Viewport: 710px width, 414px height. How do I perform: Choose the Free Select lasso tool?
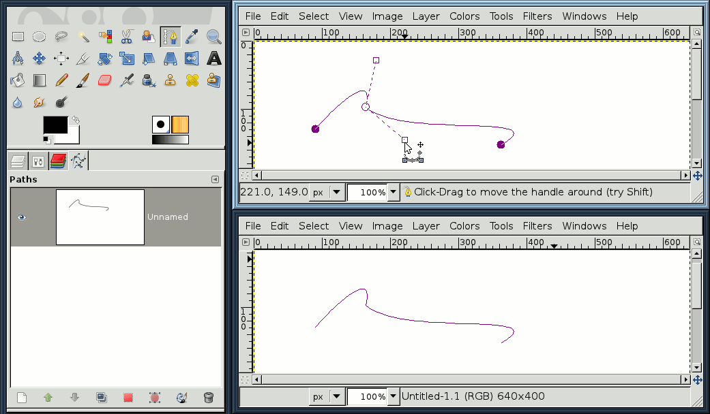(61, 37)
